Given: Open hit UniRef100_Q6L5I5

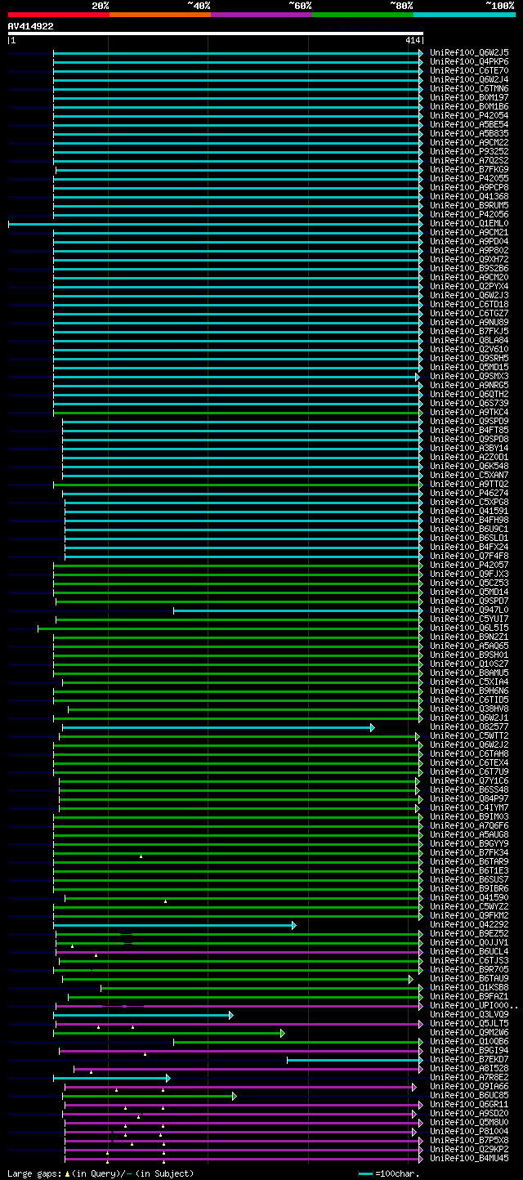Looking at the screenshot, I should (x=469, y=628).
